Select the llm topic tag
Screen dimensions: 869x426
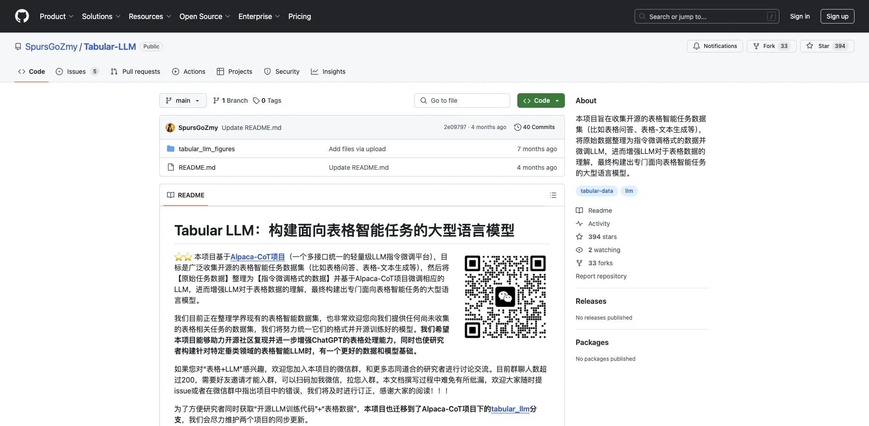coord(629,191)
